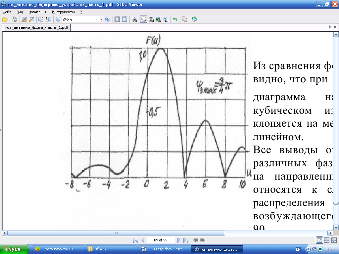The height and width of the screenshot is (254, 339).
Task: Expand hidden system tray icons
Action: 308,249
